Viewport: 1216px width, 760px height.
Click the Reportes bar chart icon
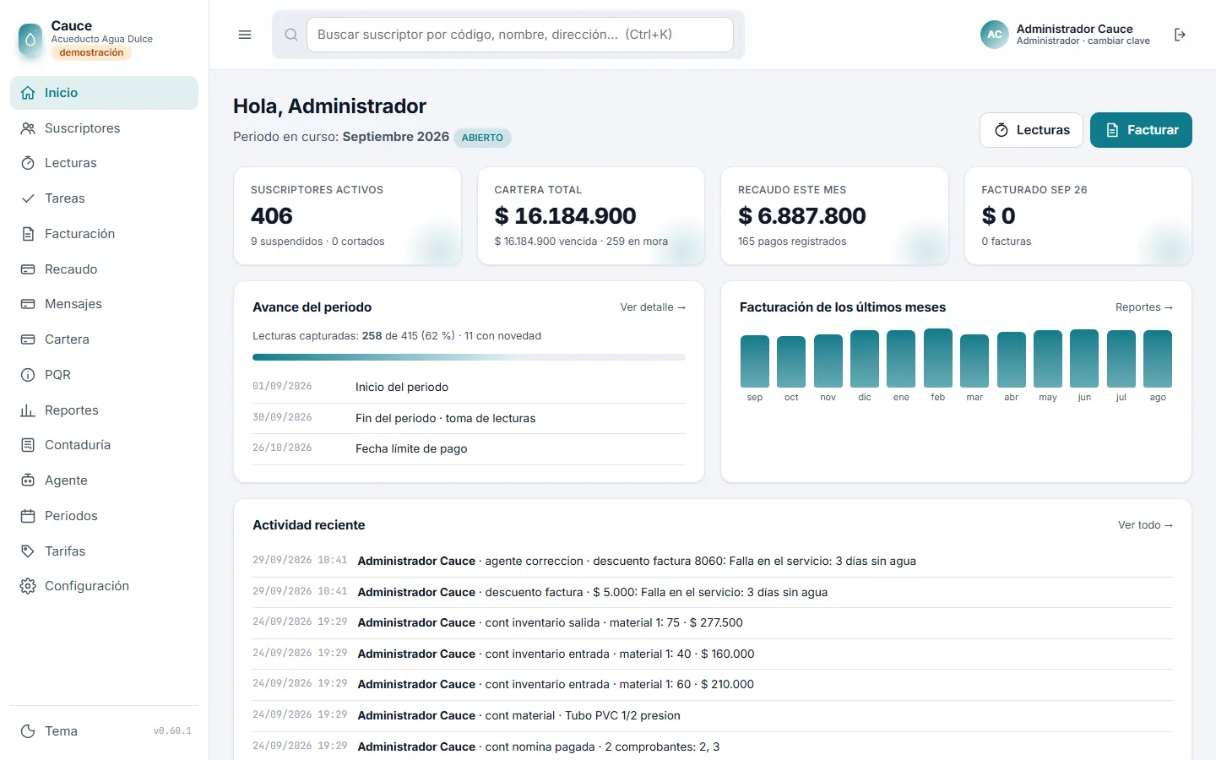click(x=28, y=410)
